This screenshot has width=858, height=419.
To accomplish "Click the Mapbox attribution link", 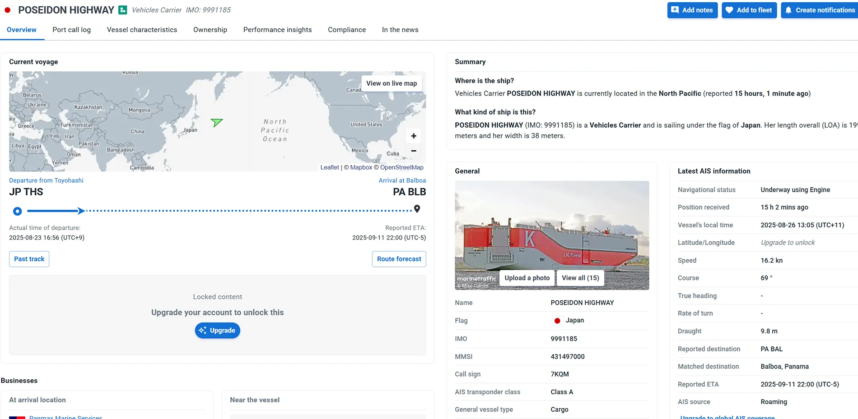I will [361, 167].
